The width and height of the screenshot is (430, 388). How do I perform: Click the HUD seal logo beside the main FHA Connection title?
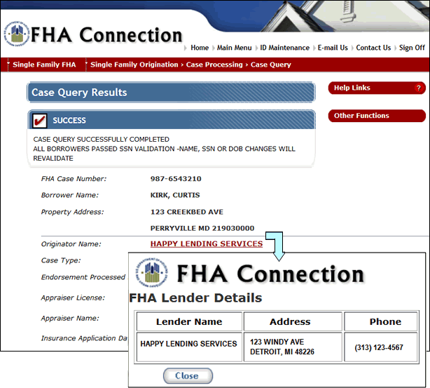16,34
